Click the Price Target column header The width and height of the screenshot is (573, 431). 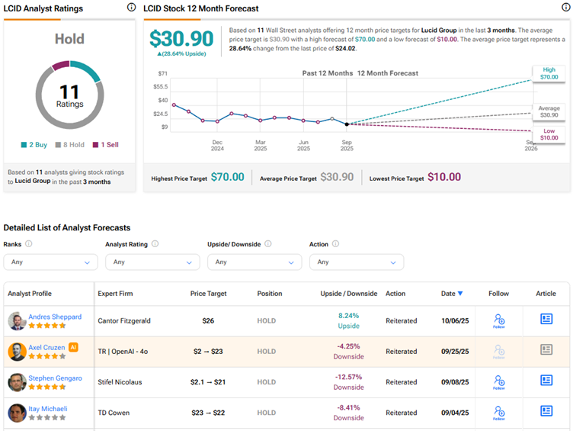(x=208, y=294)
